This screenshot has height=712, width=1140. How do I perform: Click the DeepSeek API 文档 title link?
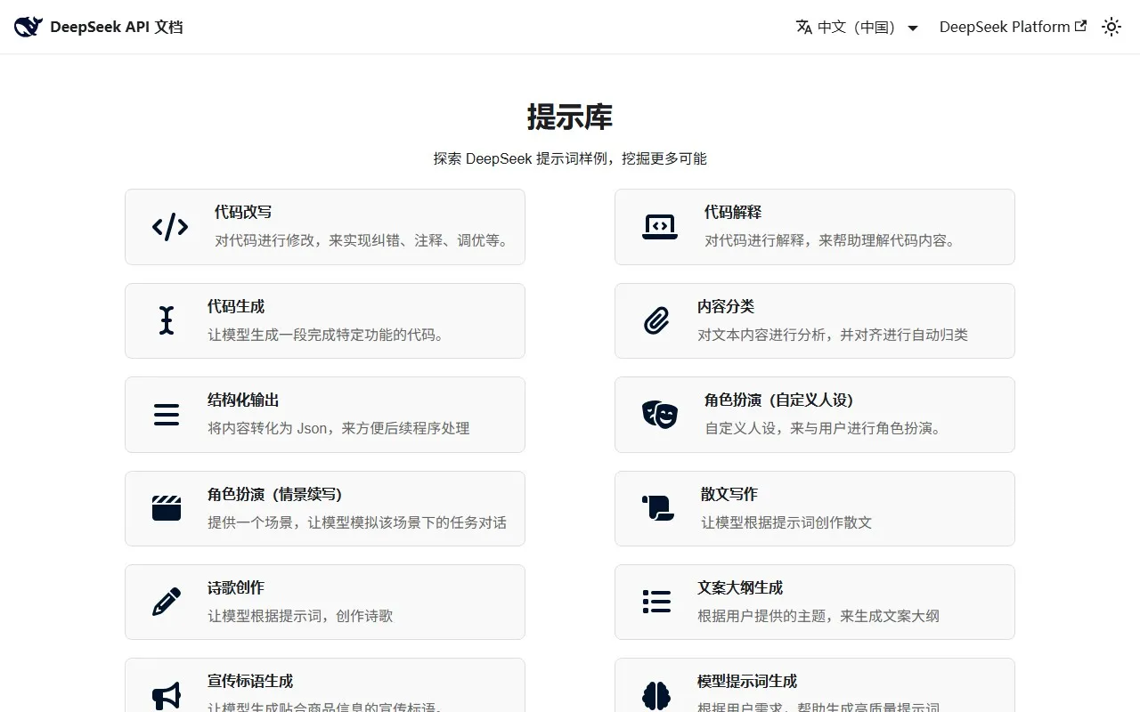click(118, 27)
